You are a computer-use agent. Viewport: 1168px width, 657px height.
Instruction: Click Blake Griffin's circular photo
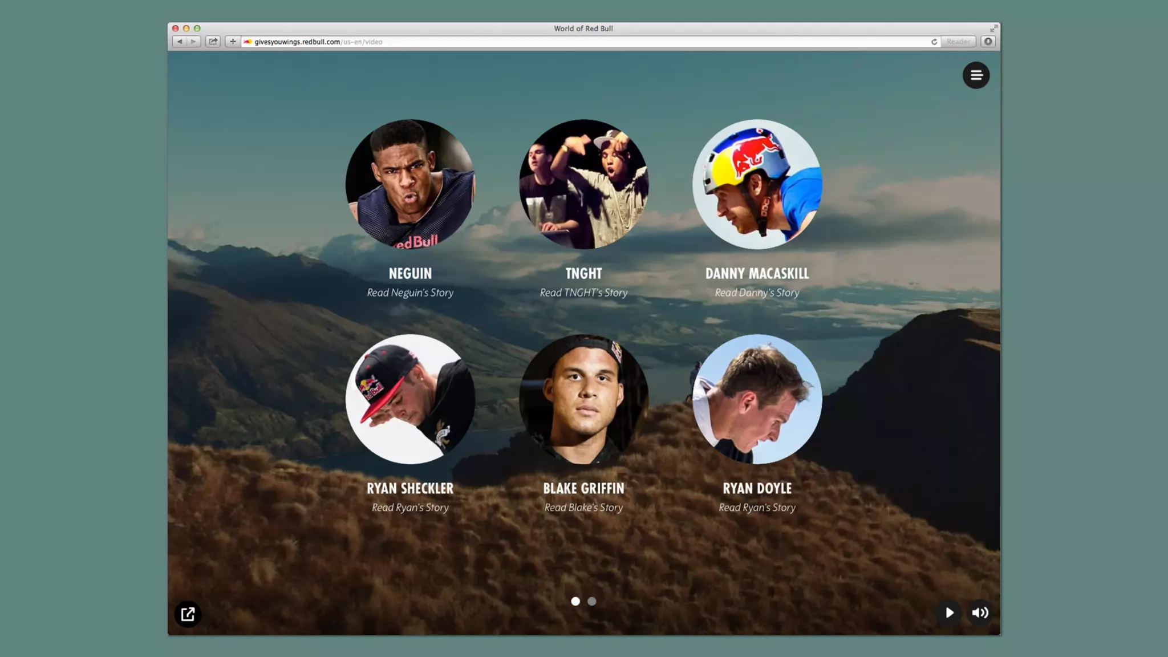tap(583, 399)
